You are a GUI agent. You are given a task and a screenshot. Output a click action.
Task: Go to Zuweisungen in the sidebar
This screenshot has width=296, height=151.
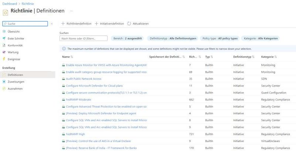[x=16, y=82]
